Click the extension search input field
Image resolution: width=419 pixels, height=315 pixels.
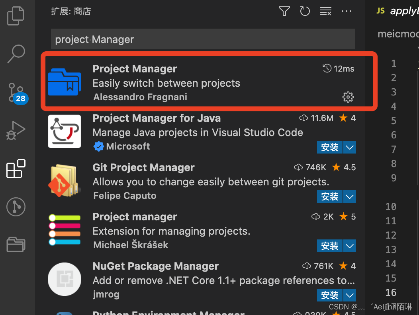203,39
